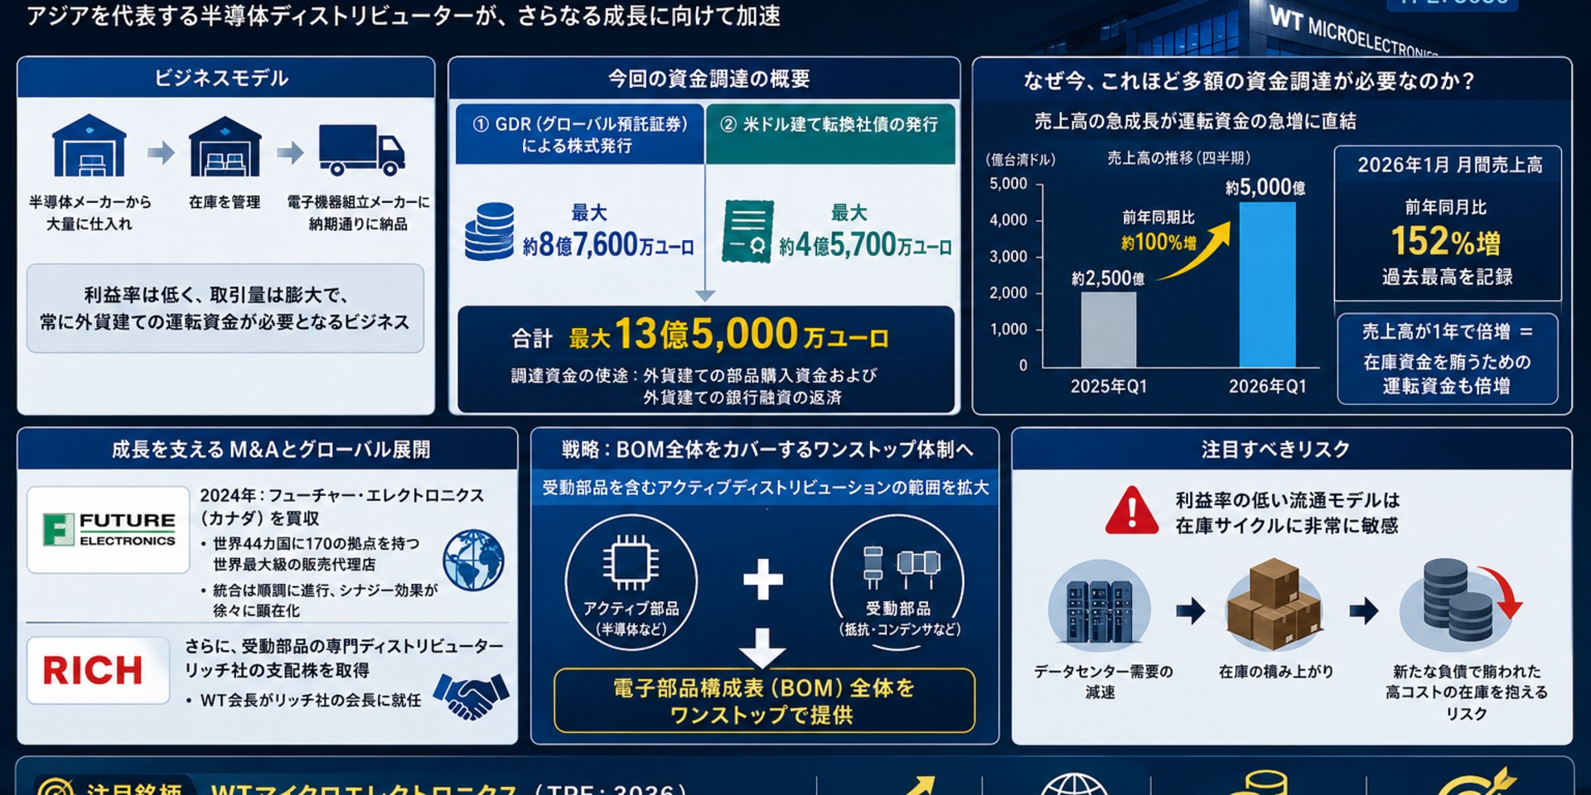This screenshot has height=795, width=1591.
Task: Select the ② 米ドル建て転換社債の発行 heading
Action: 829,124
